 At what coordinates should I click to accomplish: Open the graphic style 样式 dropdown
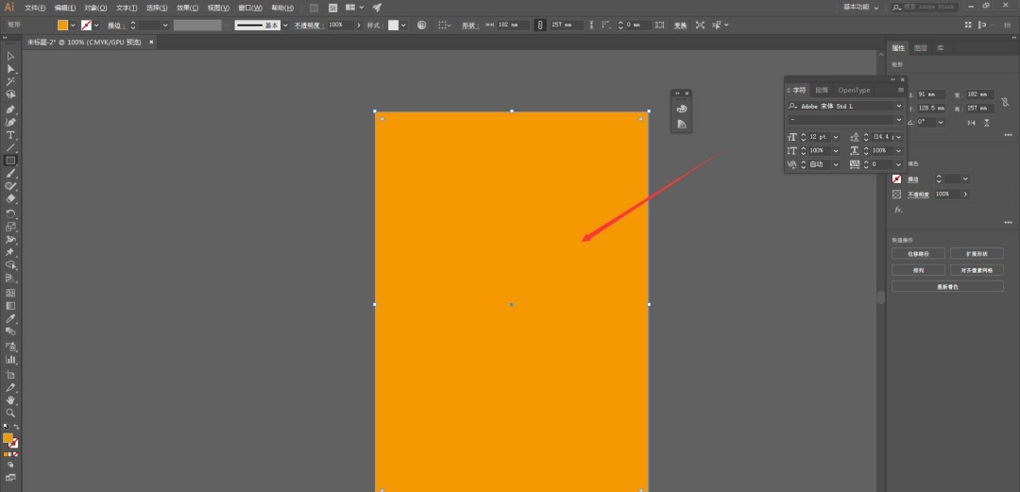[403, 25]
